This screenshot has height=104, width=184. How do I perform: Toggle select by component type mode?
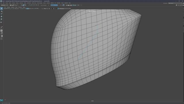point(25,5)
